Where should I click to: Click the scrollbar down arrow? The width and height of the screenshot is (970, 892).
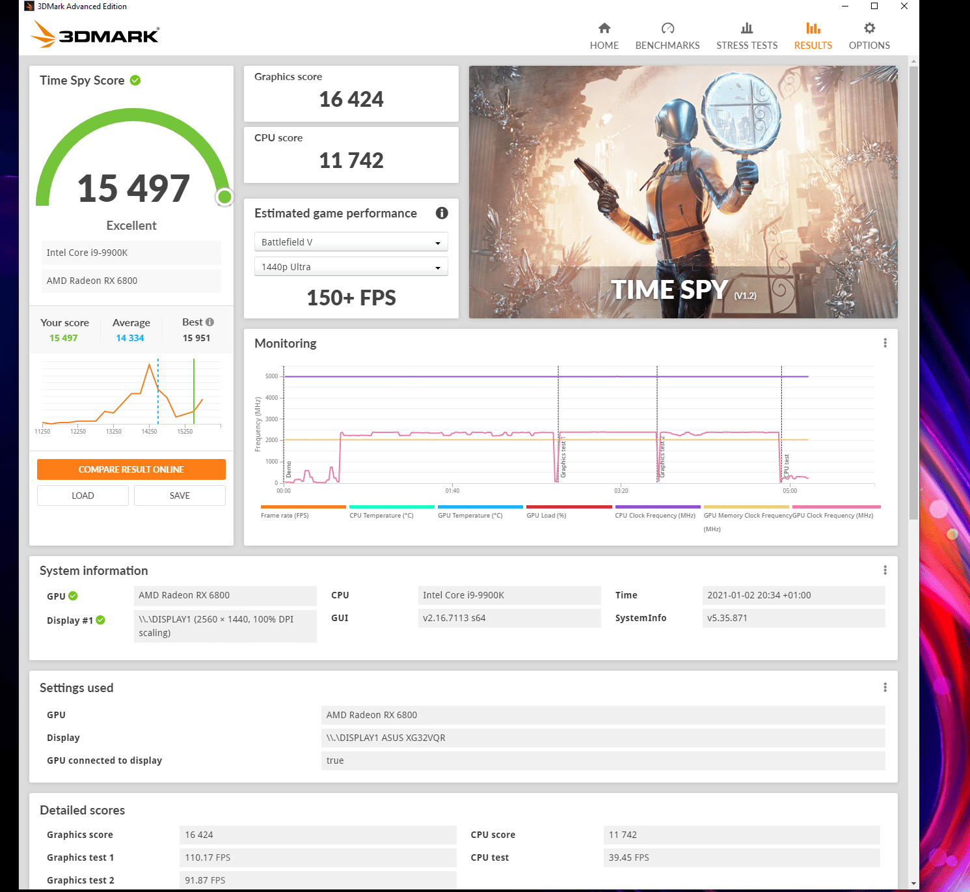[x=913, y=884]
